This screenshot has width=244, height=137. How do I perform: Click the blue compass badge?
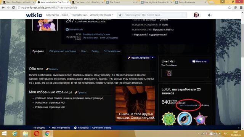(185, 118)
